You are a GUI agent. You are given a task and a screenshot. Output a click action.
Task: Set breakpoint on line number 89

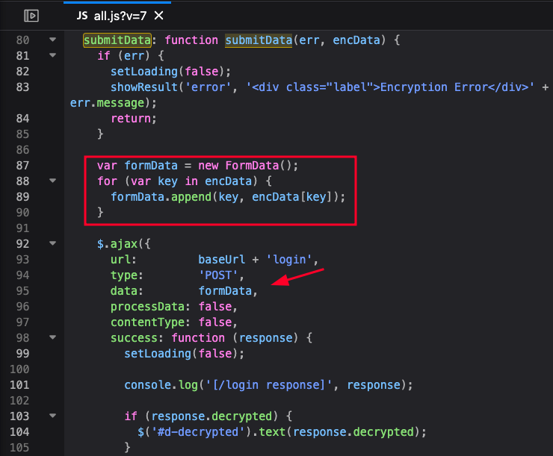[22, 196]
